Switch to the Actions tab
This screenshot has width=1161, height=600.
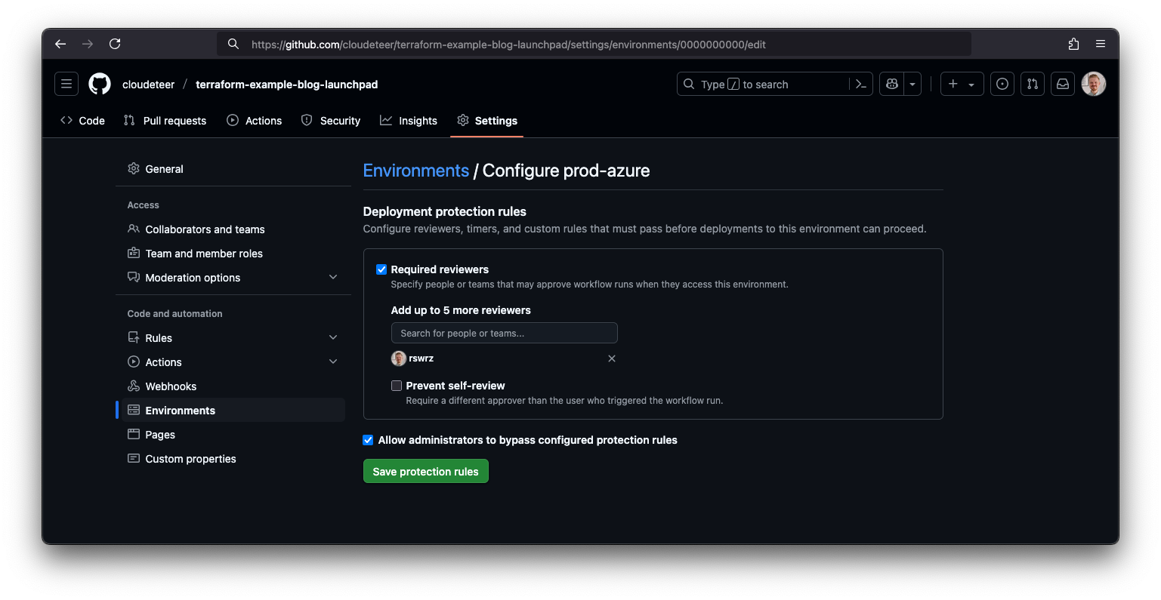point(255,121)
